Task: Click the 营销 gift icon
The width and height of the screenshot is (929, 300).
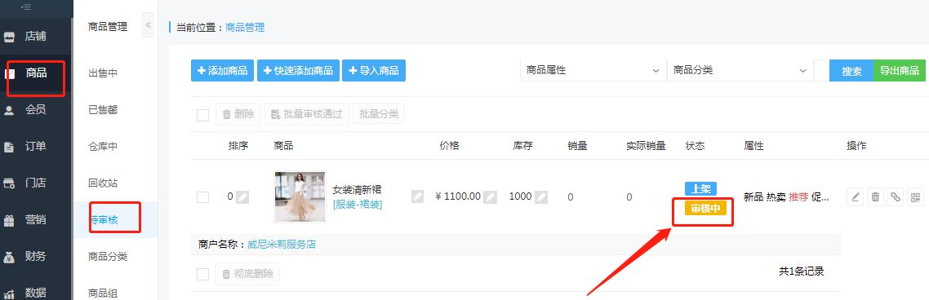Action: coord(10,221)
